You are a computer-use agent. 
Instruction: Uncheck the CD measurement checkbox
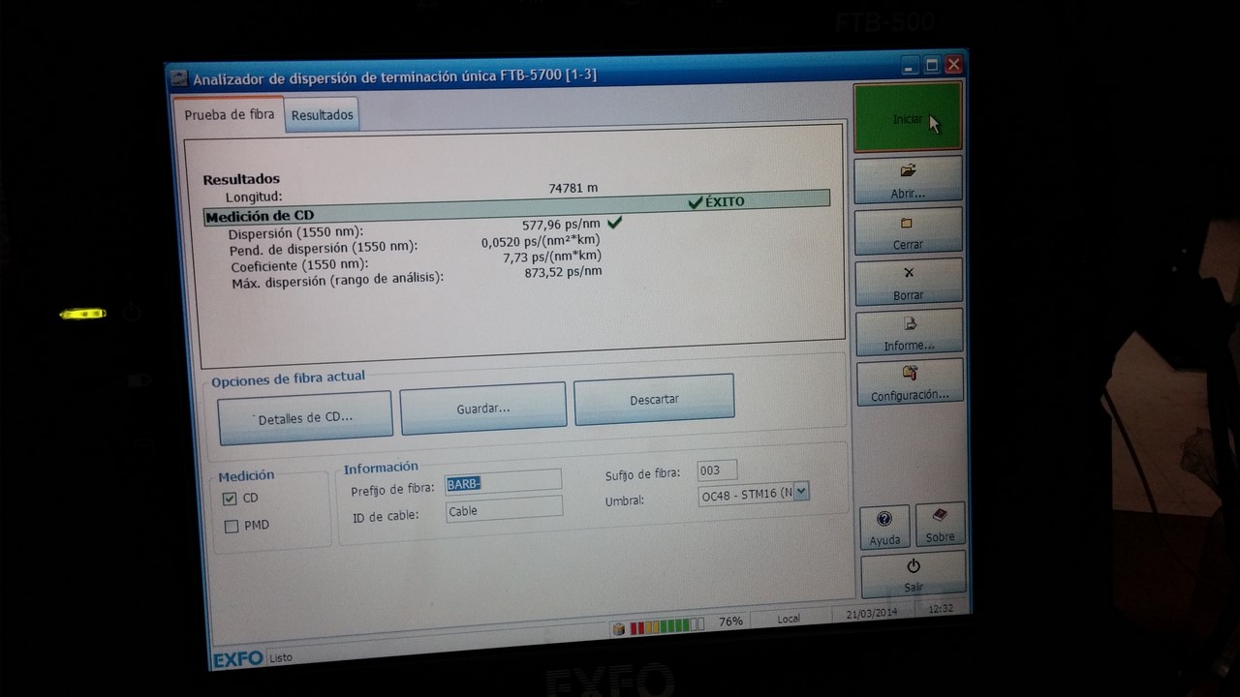(230, 499)
